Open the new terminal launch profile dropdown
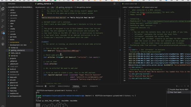This screenshot has width=191, height=107. [179, 86]
